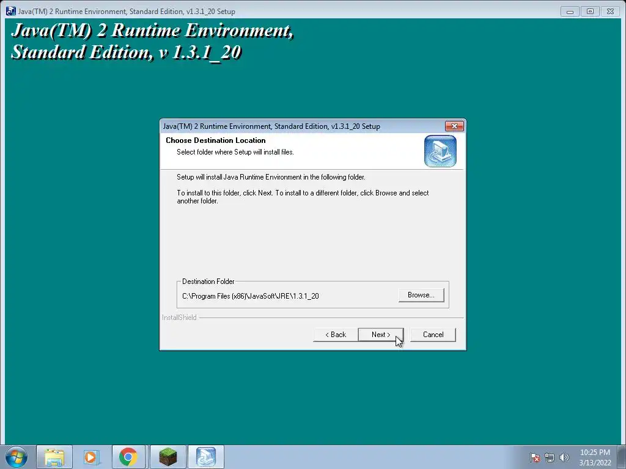
Task: Open File Explorer from the taskbar
Action: (54, 457)
